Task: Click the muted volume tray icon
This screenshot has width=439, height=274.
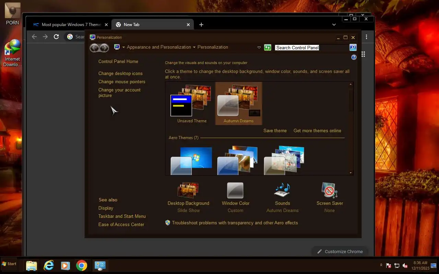Action: coord(405,265)
